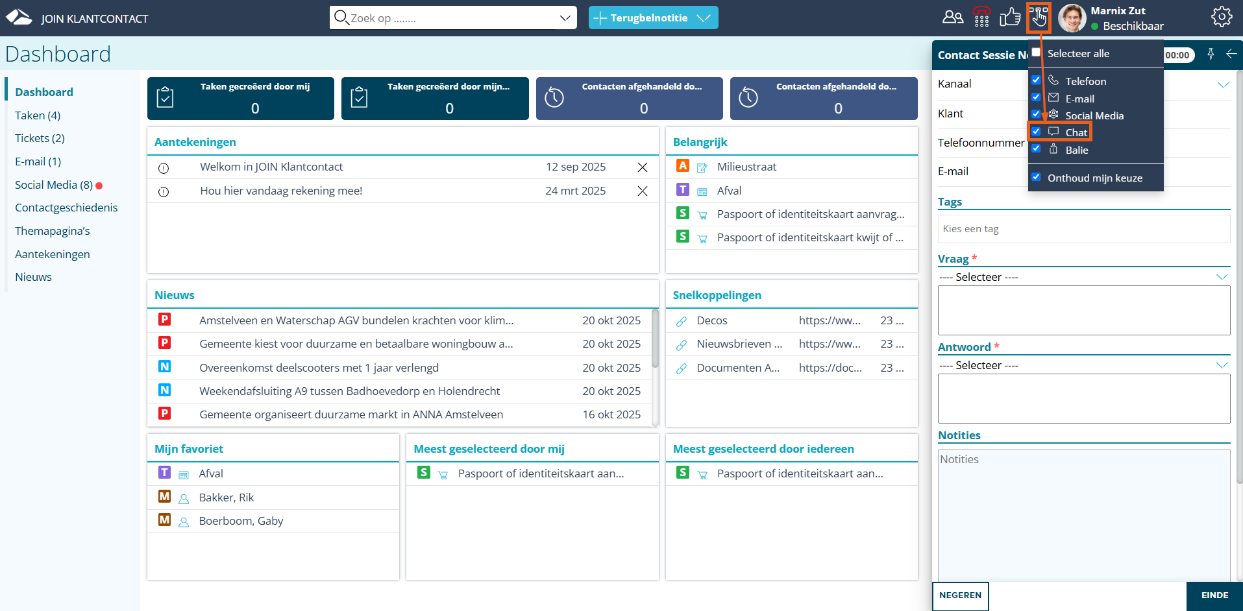Open the settings gear icon

coord(1221,18)
